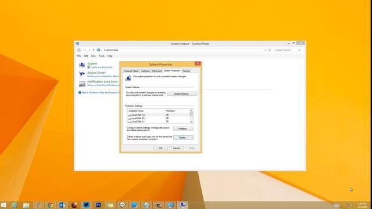This screenshot has width=372, height=209.
Task: Open Internet Explorer from the taskbar
Action: click(x=15, y=205)
